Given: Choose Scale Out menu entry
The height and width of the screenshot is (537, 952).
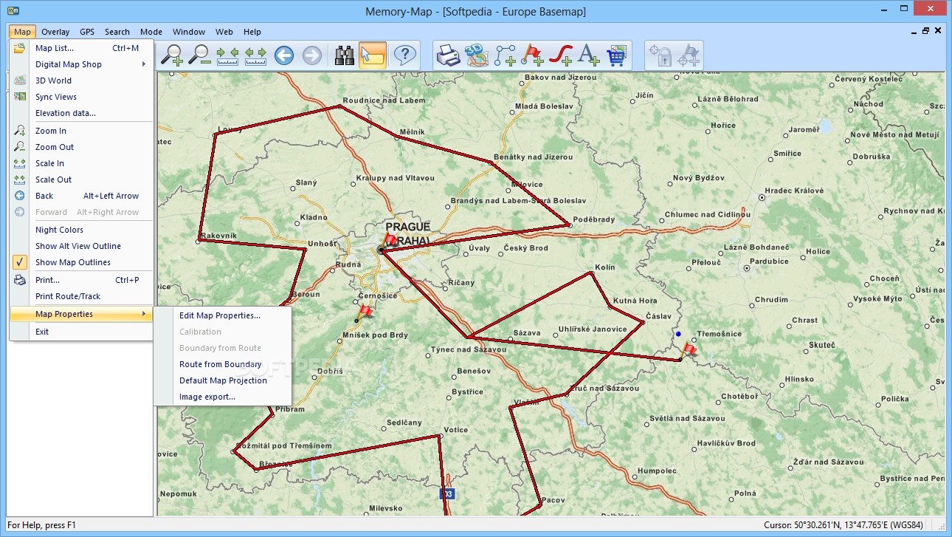Looking at the screenshot, I should (81, 179).
